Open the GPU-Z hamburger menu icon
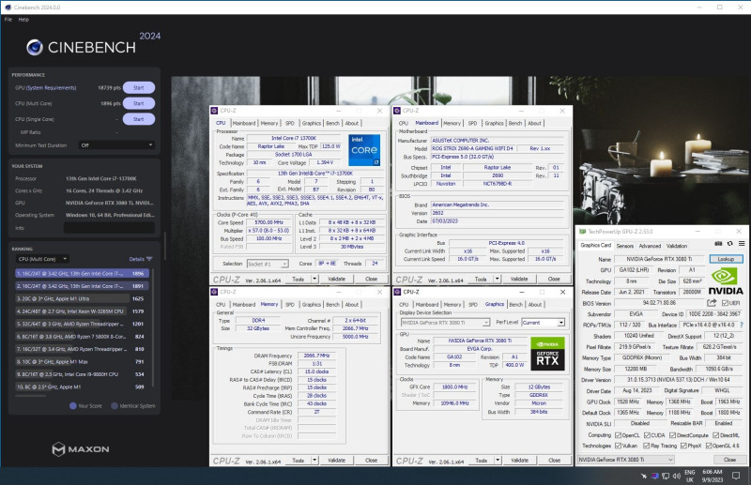 coord(742,244)
